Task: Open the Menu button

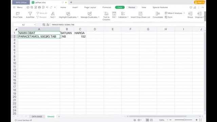Action: pyautogui.click(x=18, y=7)
